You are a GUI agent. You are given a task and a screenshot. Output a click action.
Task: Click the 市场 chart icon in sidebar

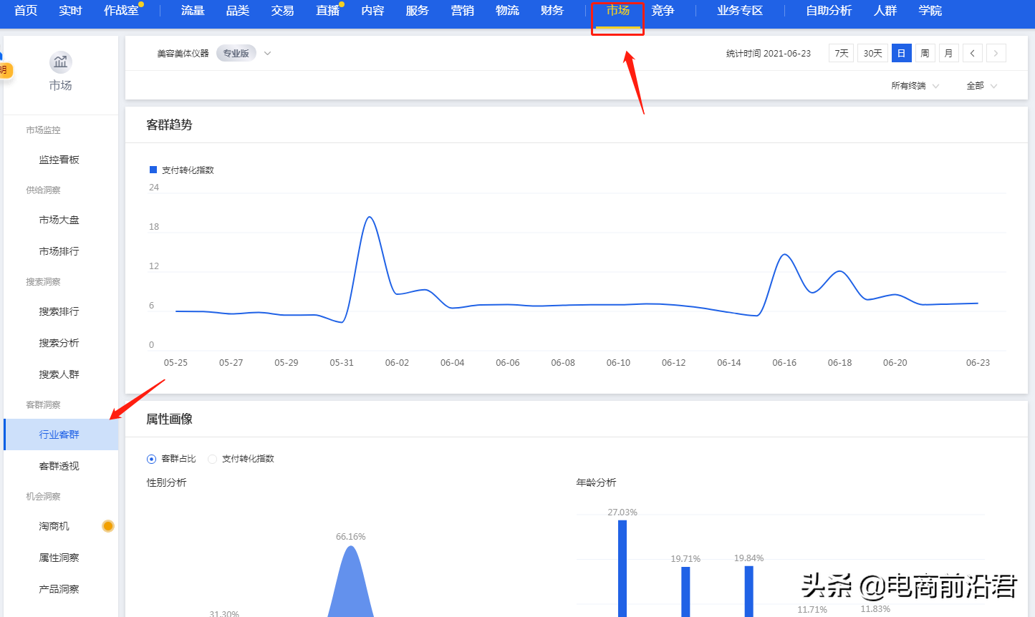[x=60, y=62]
